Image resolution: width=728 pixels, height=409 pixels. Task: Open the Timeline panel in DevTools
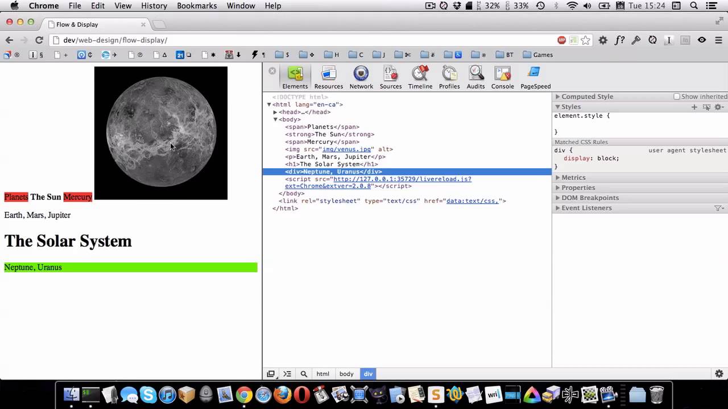(420, 78)
